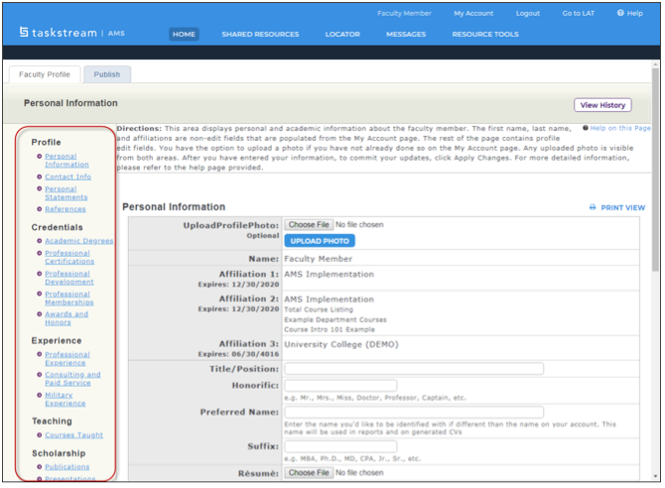
Task: Open Personal Statements sidebar link
Action: coord(66,193)
